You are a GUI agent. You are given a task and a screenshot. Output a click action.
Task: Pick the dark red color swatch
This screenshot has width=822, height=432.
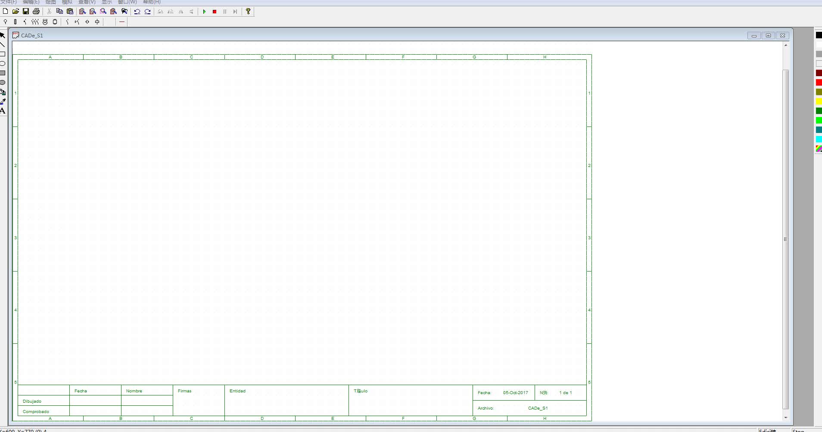(x=819, y=73)
